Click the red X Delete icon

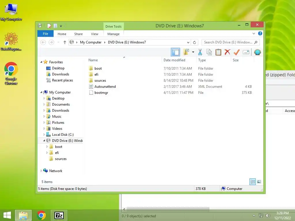(227, 52)
